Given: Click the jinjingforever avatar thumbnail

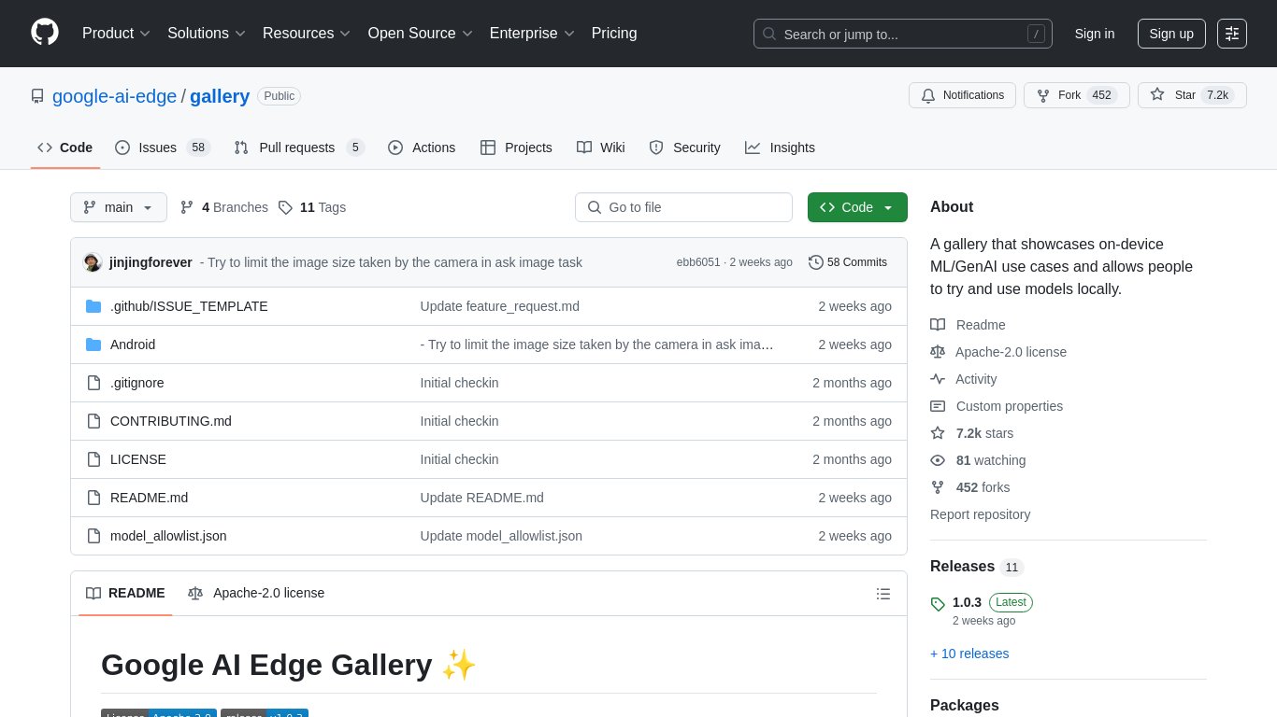Looking at the screenshot, I should point(93,262).
